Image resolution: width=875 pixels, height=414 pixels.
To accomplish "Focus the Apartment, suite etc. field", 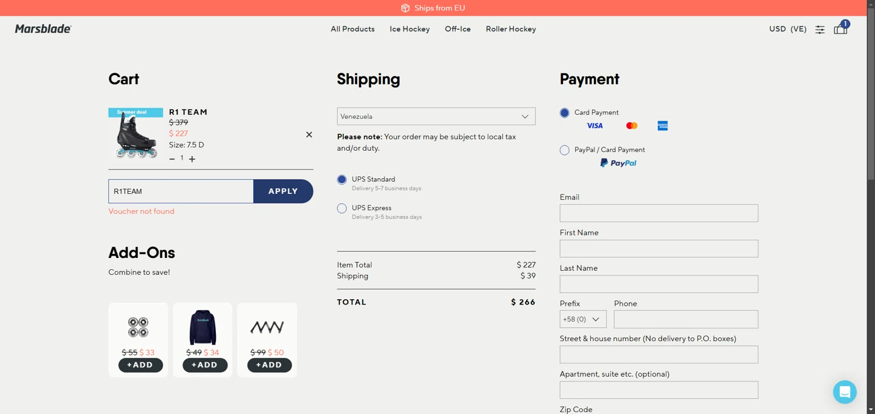I will (659, 390).
